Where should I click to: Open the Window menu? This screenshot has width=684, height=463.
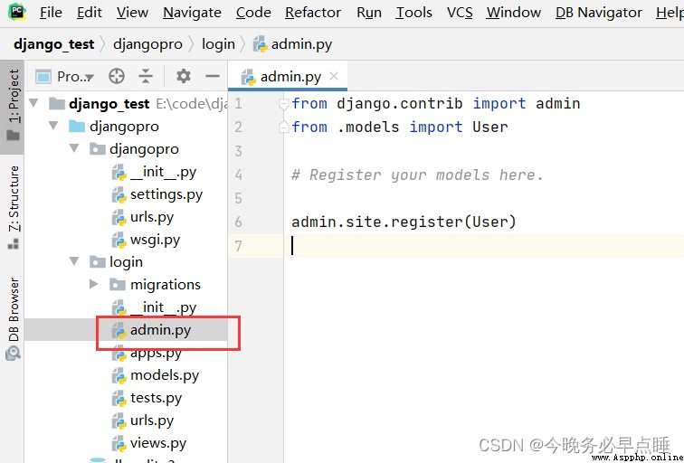click(x=513, y=13)
